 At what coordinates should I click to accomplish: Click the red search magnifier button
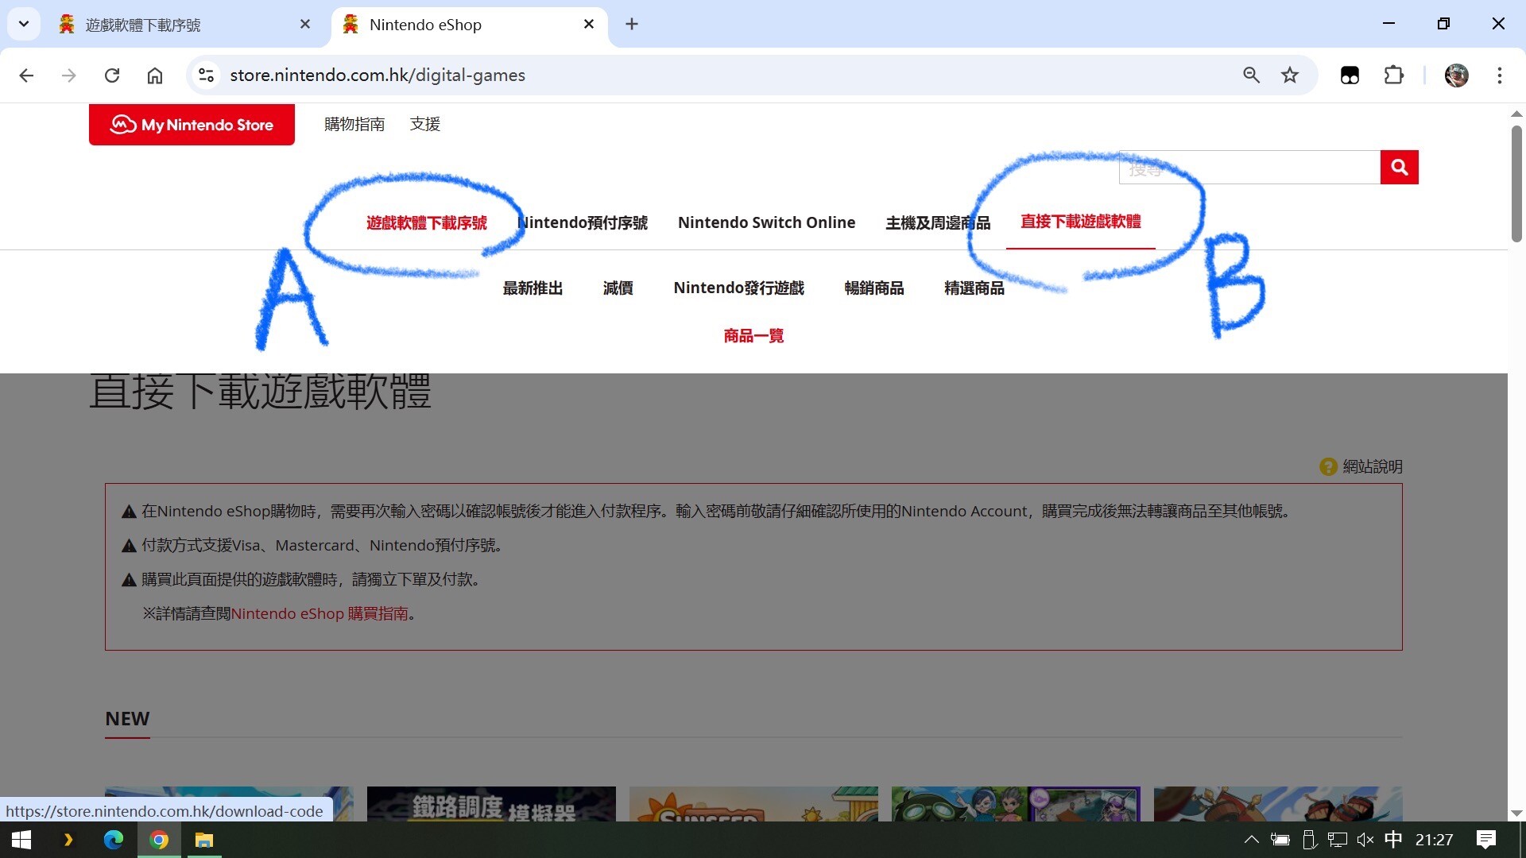(x=1399, y=167)
